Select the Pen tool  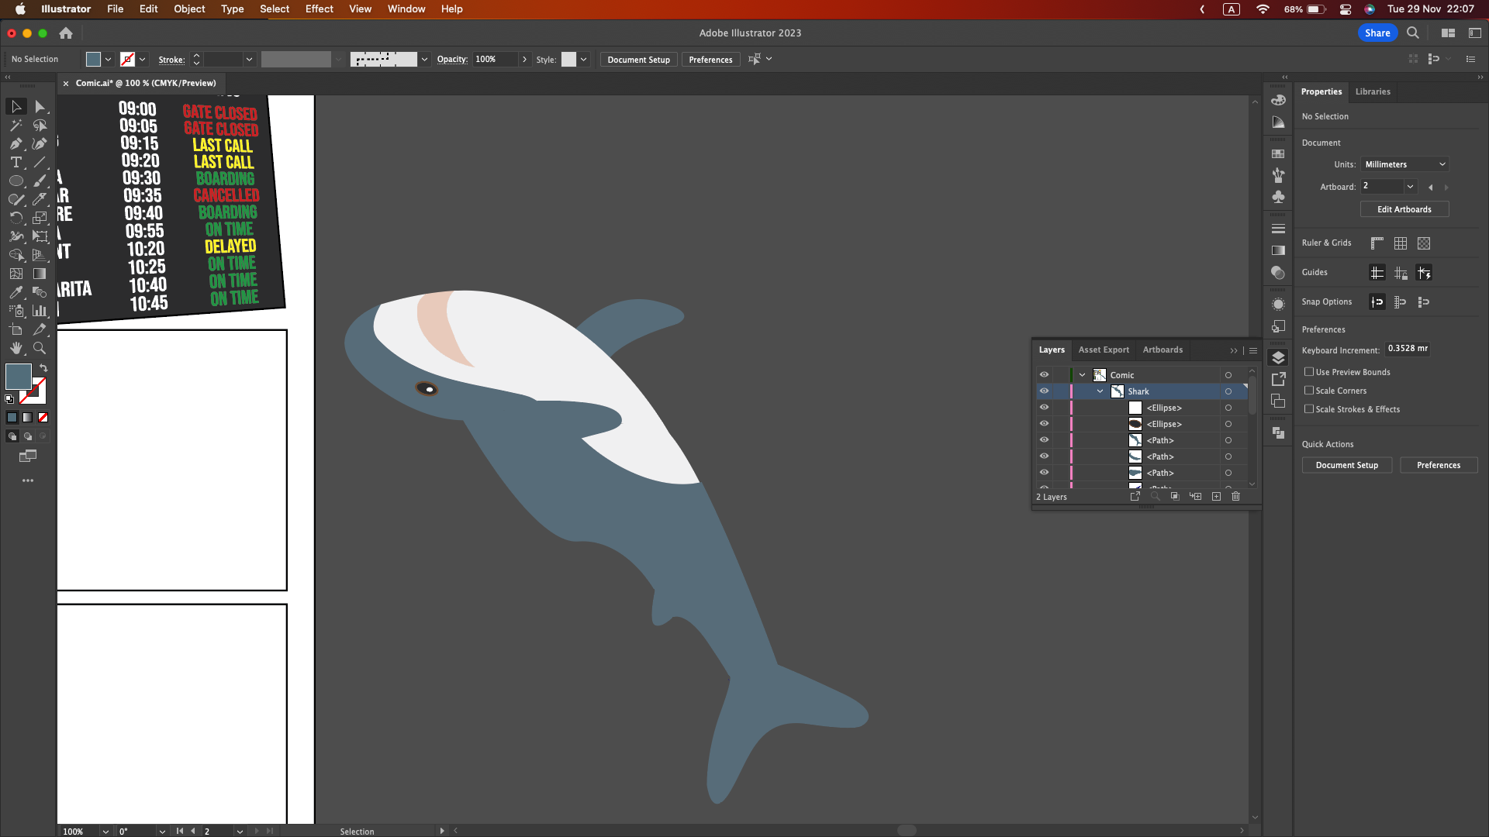[x=16, y=143]
